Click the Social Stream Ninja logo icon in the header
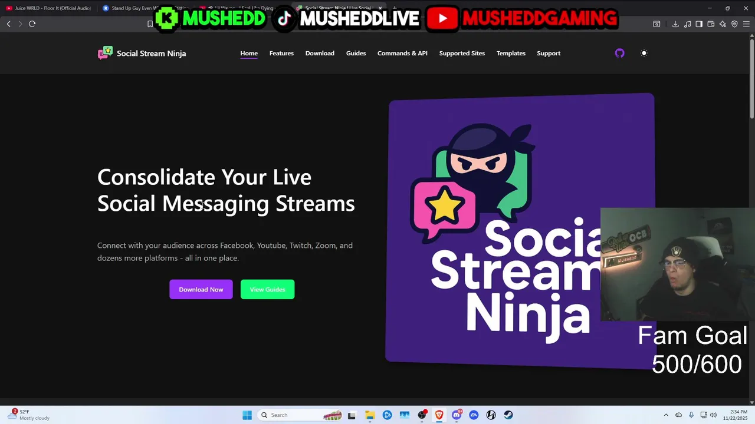755x424 pixels. [105, 53]
